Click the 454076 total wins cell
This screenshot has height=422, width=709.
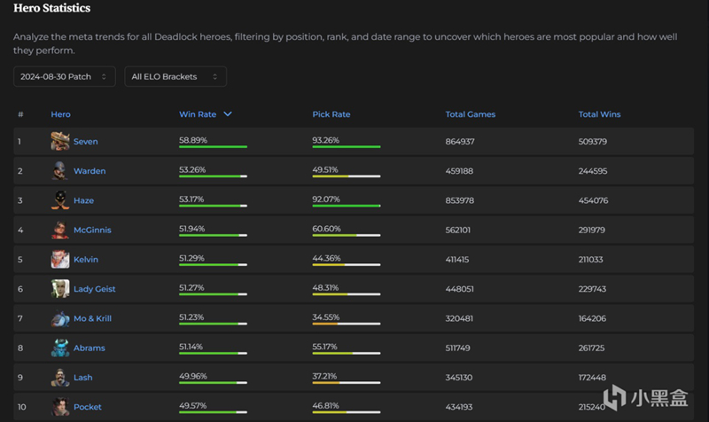(x=593, y=200)
